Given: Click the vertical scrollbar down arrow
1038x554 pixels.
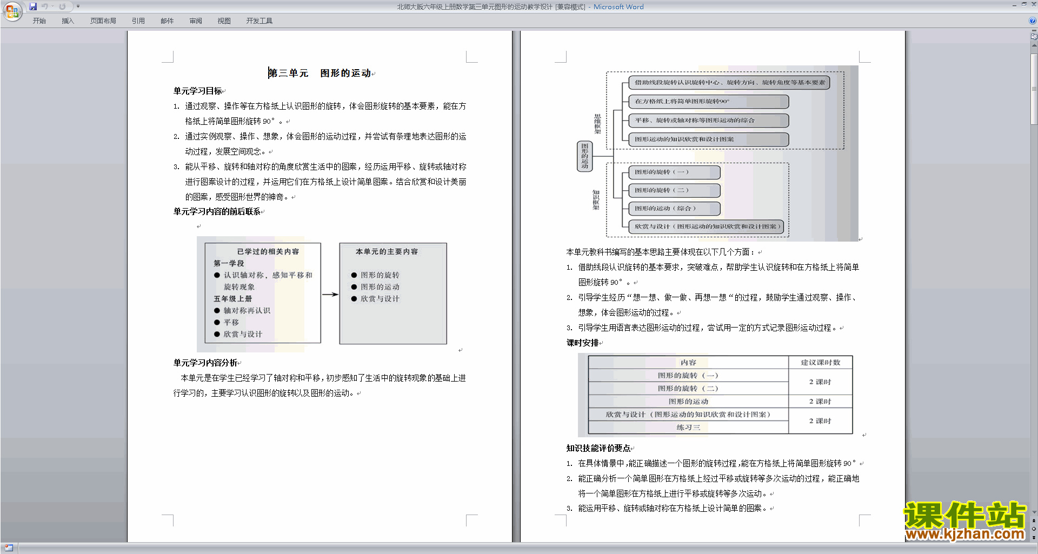Looking at the screenshot, I should pyautogui.click(x=1034, y=512).
